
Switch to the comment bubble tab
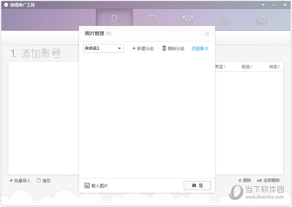(151, 19)
